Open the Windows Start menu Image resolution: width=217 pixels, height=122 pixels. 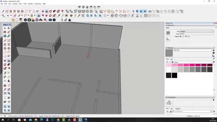coord(2,120)
